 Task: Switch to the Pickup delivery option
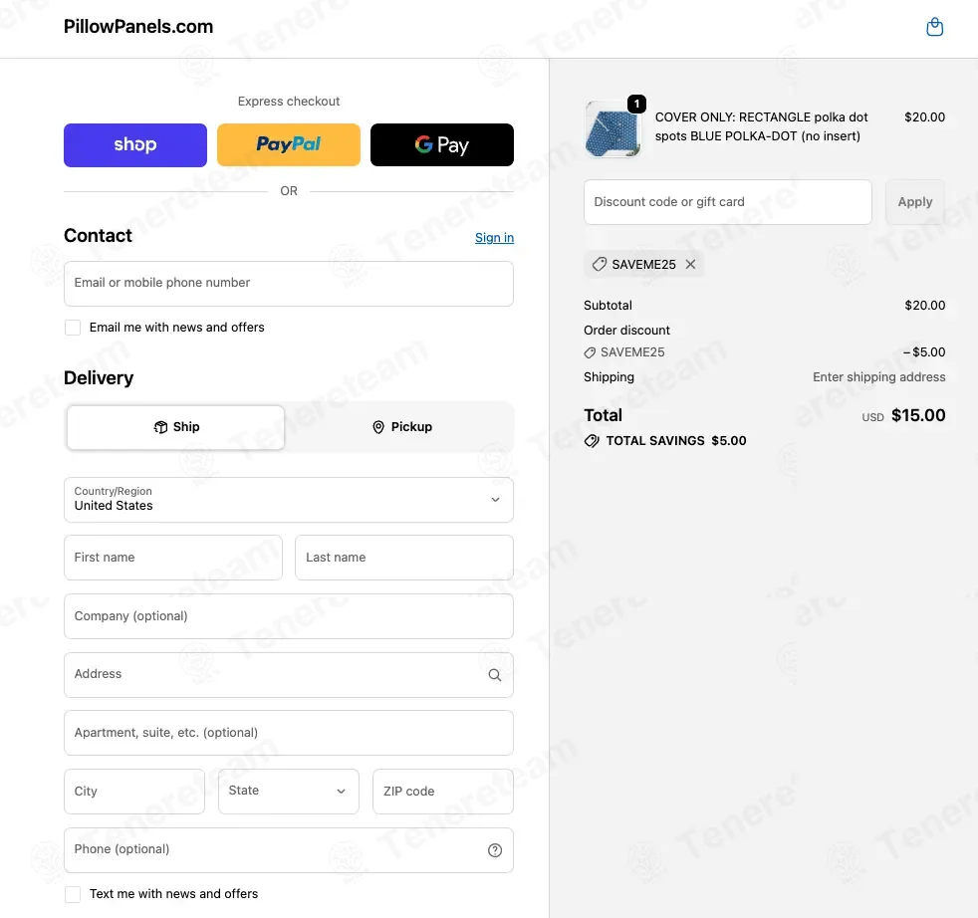point(402,427)
